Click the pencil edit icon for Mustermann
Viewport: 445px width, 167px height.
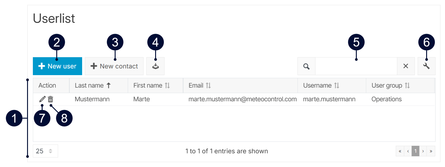tap(42, 99)
